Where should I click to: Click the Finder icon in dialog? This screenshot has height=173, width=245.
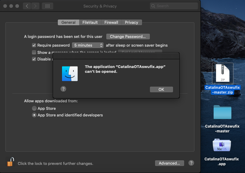pos(70,74)
